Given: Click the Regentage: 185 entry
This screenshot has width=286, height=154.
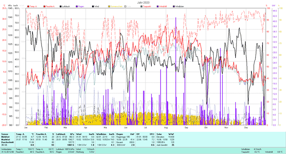Looking at the screenshot, I should click(123, 137).
